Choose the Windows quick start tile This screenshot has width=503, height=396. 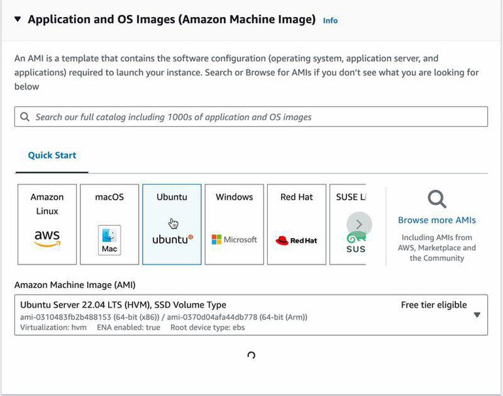tap(234, 224)
